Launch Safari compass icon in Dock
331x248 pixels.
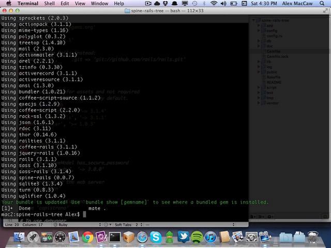142,237
